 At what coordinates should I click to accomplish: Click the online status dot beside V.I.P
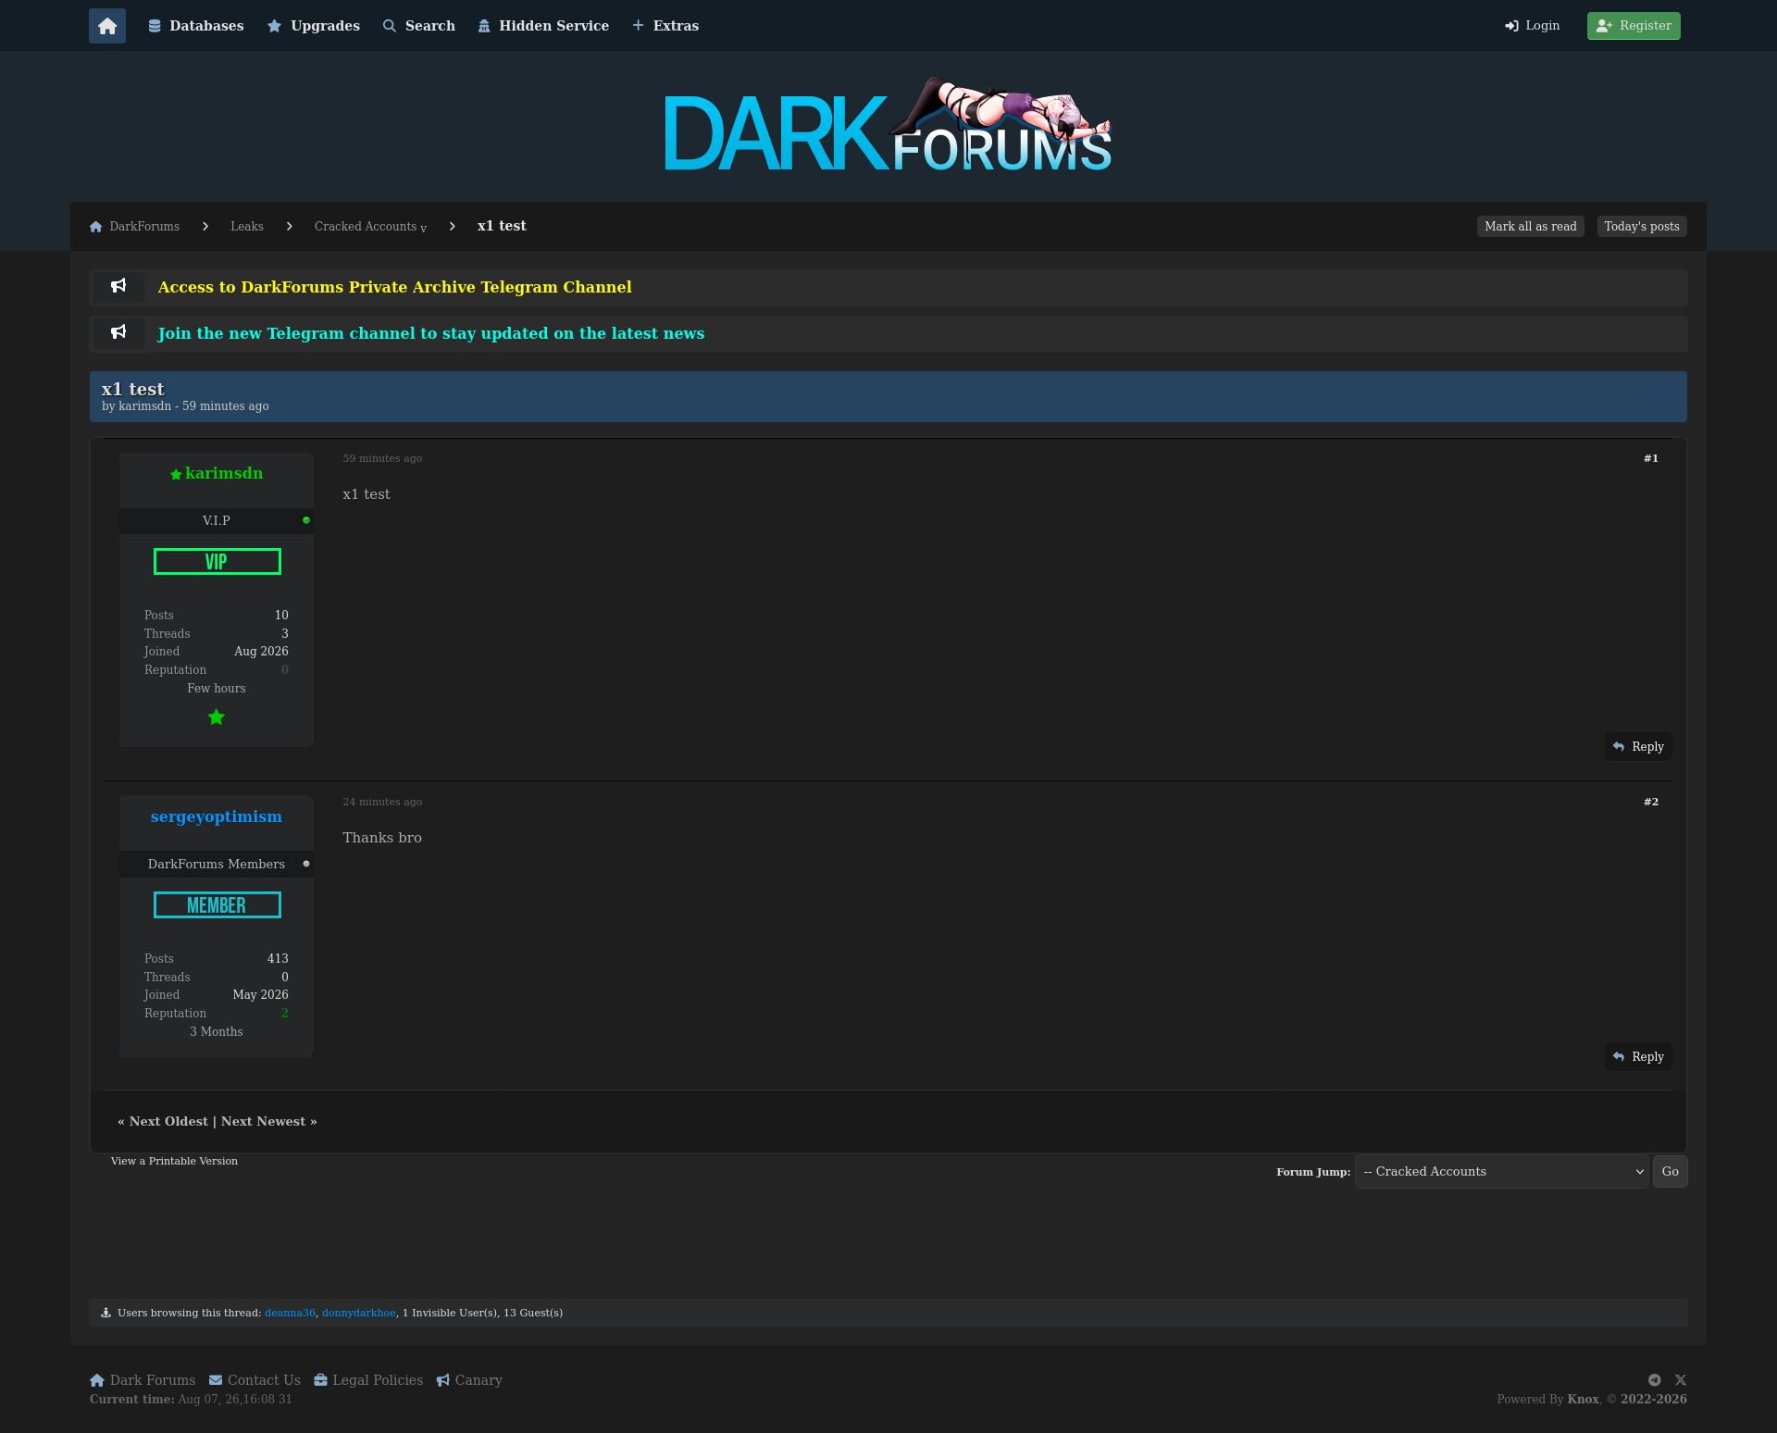pyautogui.click(x=306, y=520)
